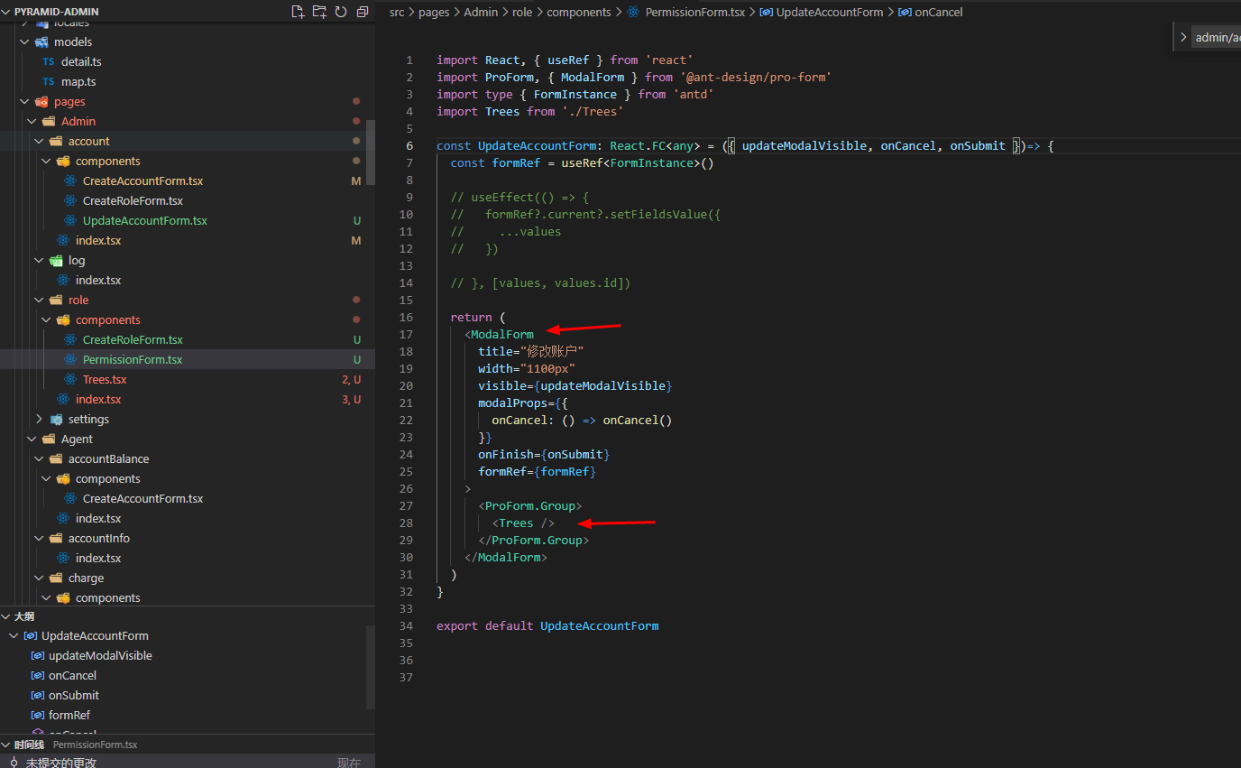Collapse all folders using the toolbar icon

click(362, 12)
